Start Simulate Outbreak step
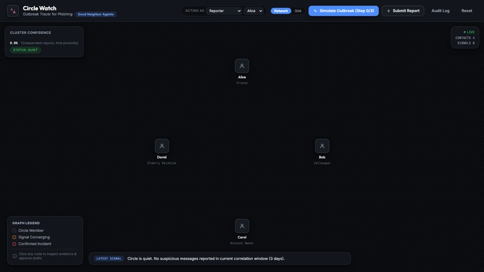484x272 pixels. click(343, 11)
